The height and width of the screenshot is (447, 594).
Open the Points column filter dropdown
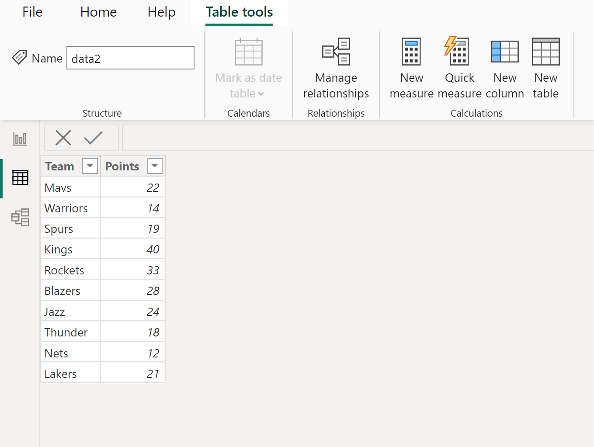pyautogui.click(x=155, y=166)
